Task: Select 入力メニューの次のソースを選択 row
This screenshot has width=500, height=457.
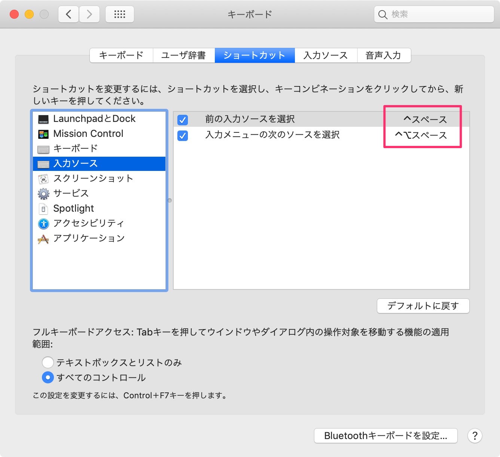Action: coord(321,135)
